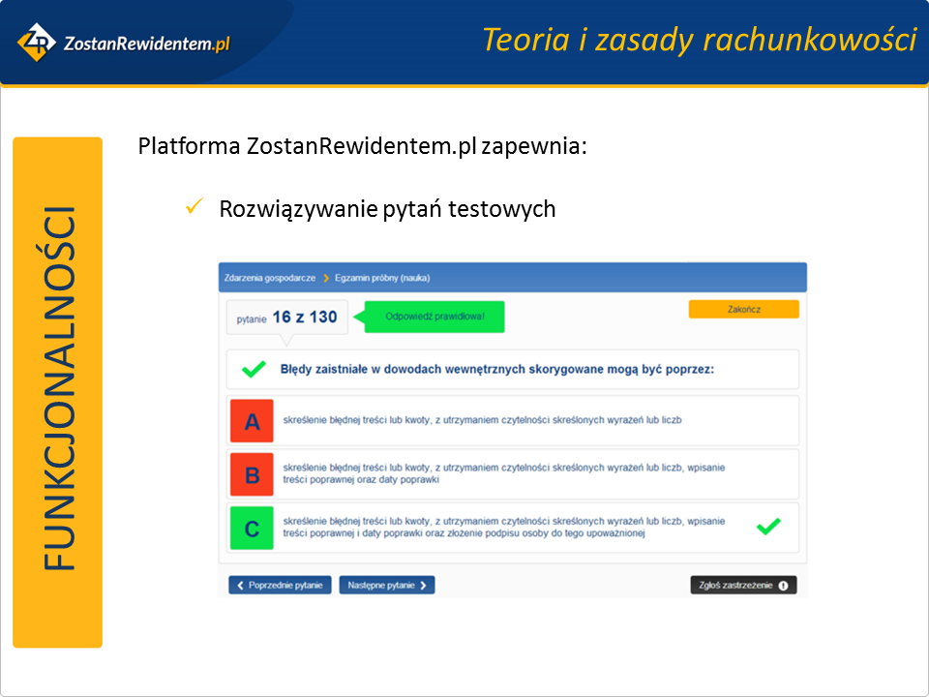Select answer A text about skreślenie błędnej treści
The width and height of the screenshot is (929, 697).
[x=482, y=420]
